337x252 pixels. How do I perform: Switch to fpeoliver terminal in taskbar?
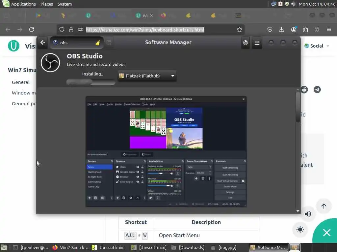click(x=31, y=247)
